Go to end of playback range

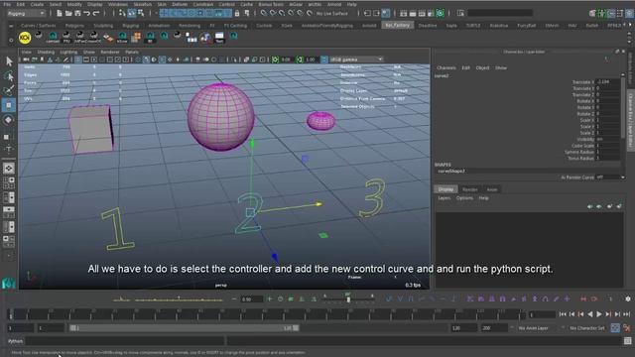626,314
